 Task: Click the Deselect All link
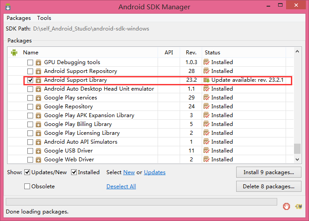(x=121, y=186)
